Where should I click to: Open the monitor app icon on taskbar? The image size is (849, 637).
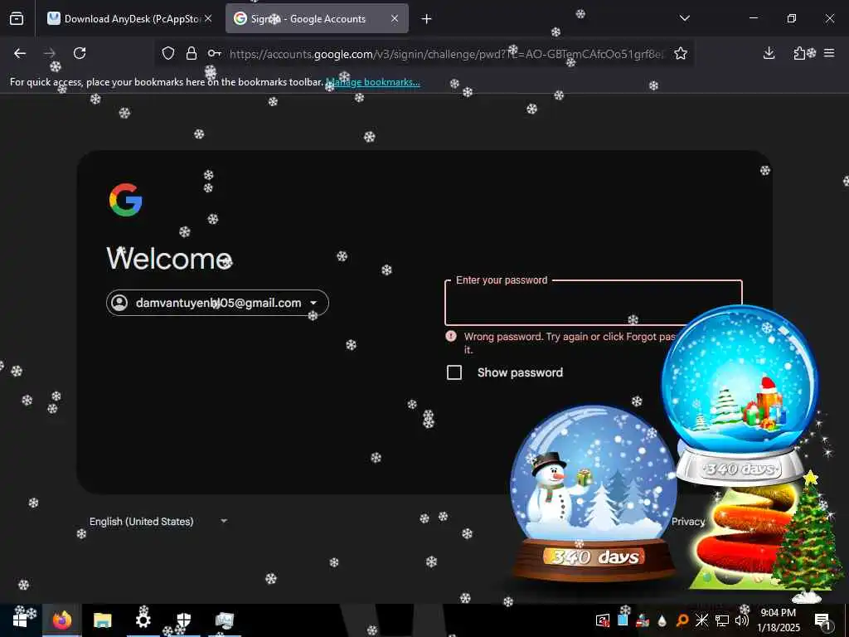tap(224, 620)
